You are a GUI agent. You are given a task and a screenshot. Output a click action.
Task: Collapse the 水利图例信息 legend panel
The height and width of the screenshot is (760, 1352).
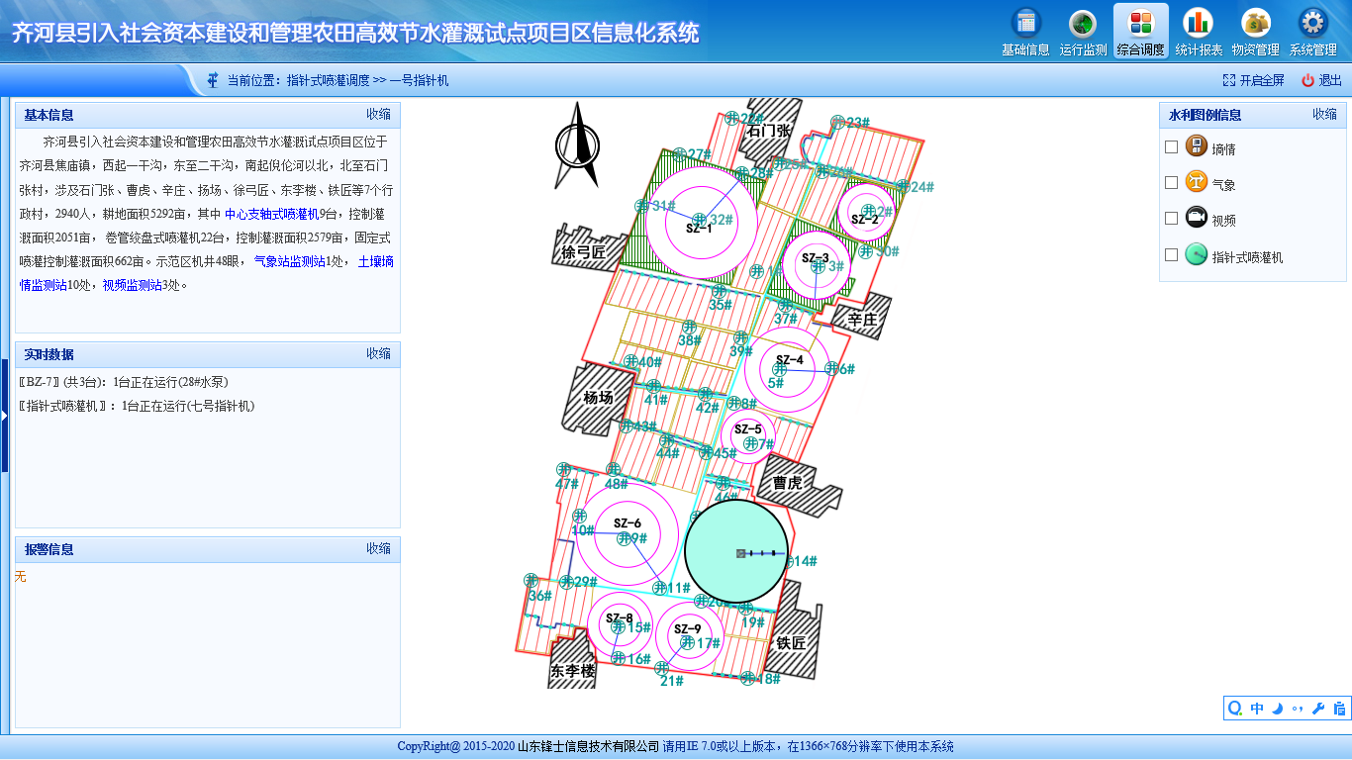pos(1324,115)
